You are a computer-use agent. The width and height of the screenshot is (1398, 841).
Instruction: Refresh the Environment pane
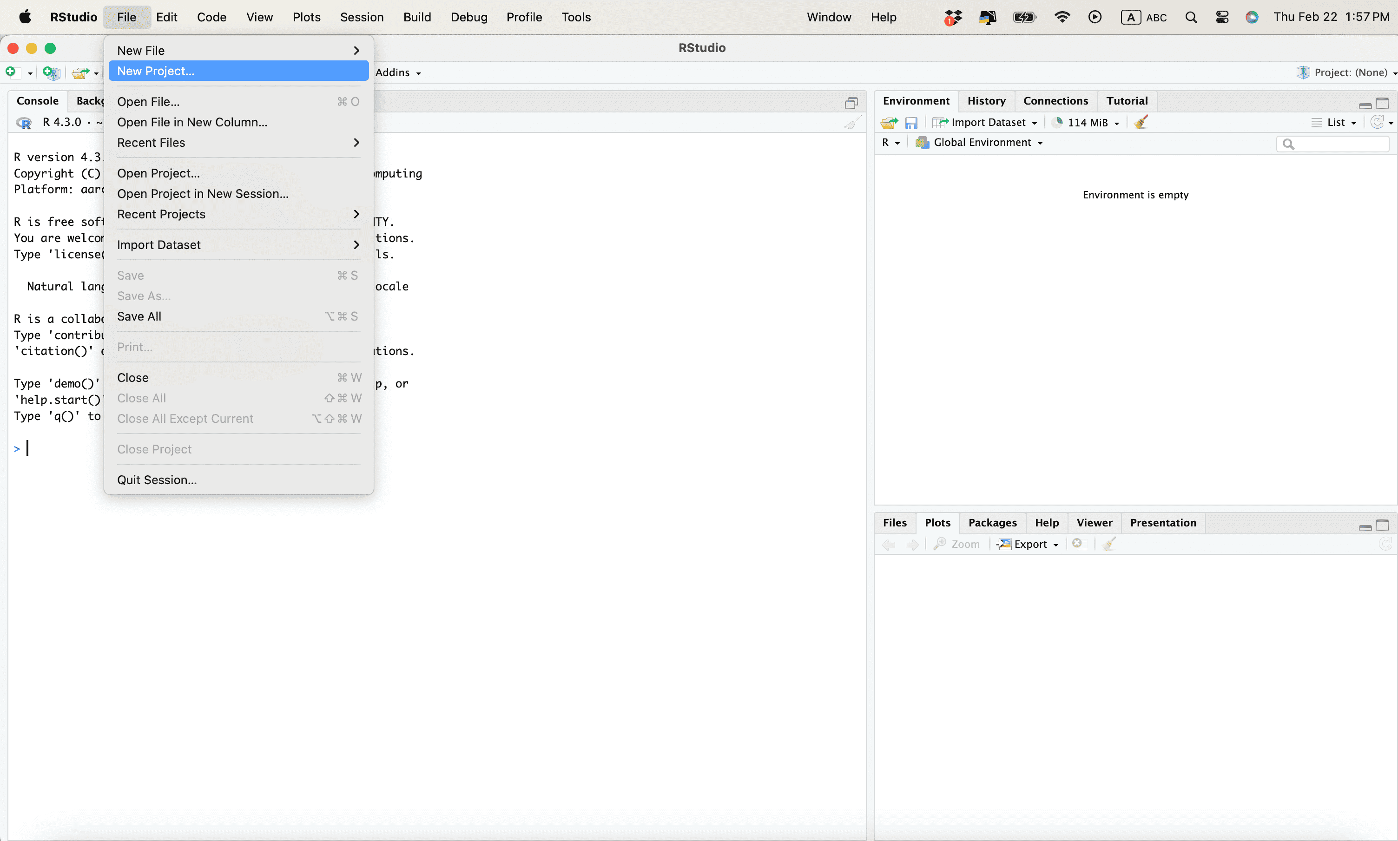(x=1377, y=122)
